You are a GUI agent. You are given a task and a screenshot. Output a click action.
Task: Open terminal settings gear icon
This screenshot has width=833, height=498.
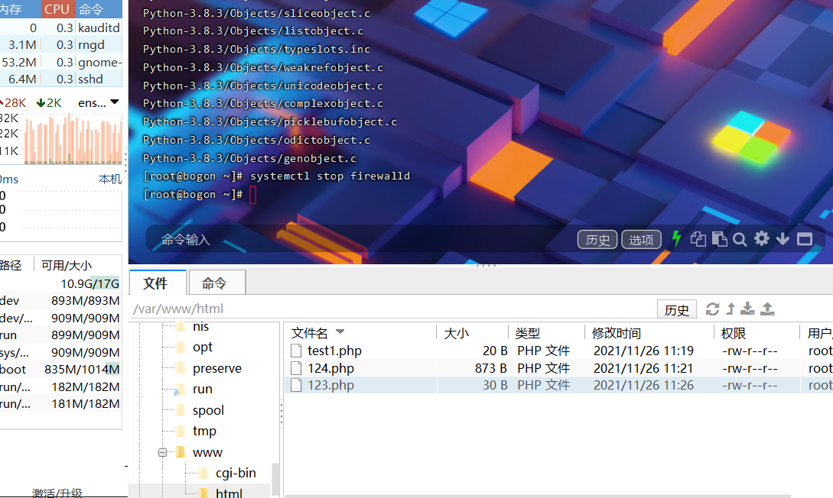click(760, 239)
